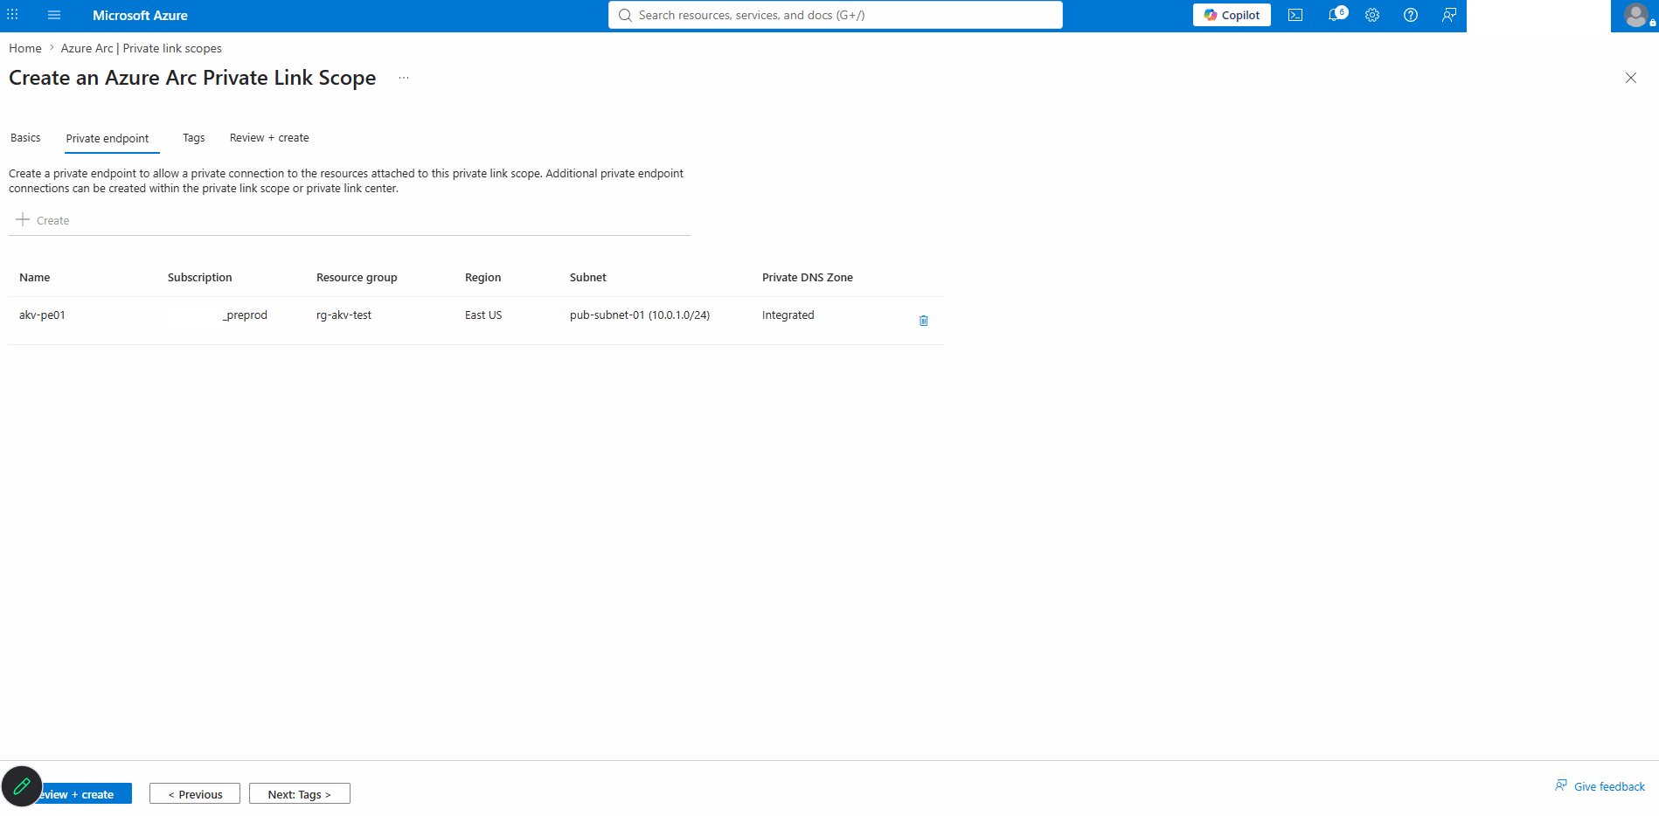The width and height of the screenshot is (1659, 816).
Task: Click the Private DNS Zone column header
Action: [808, 277]
